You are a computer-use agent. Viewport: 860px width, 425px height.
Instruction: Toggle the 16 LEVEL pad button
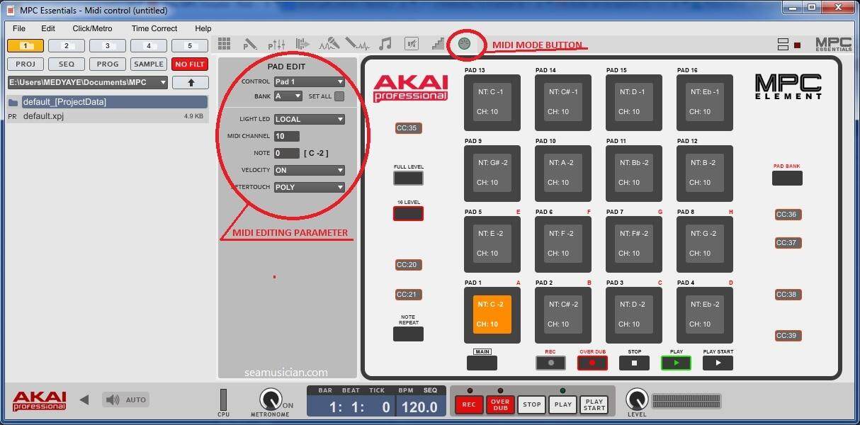tap(408, 213)
